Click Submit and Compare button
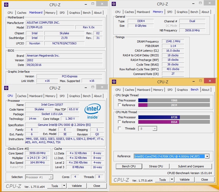 pos(191,166)
